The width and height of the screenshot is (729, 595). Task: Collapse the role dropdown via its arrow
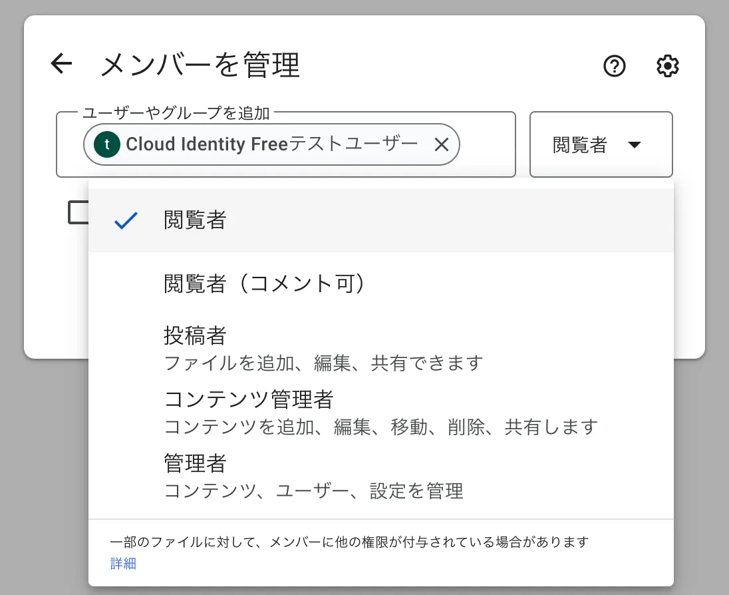634,144
